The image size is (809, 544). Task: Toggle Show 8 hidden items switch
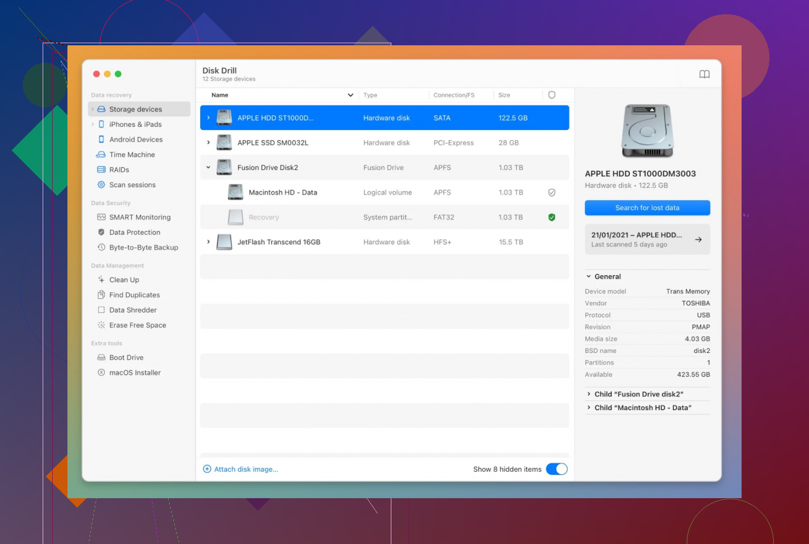click(557, 469)
